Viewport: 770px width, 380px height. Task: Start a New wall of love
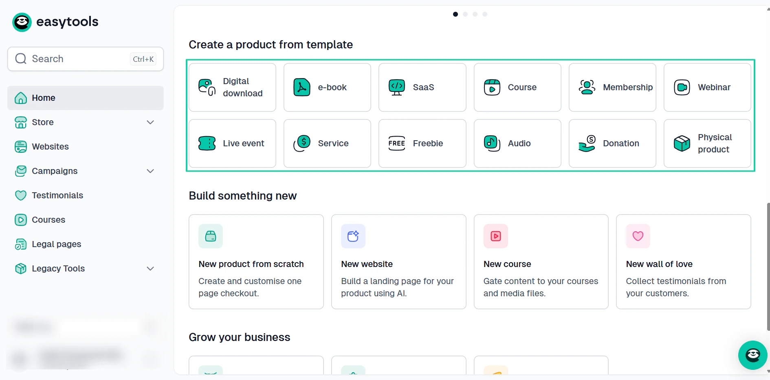[x=684, y=262]
